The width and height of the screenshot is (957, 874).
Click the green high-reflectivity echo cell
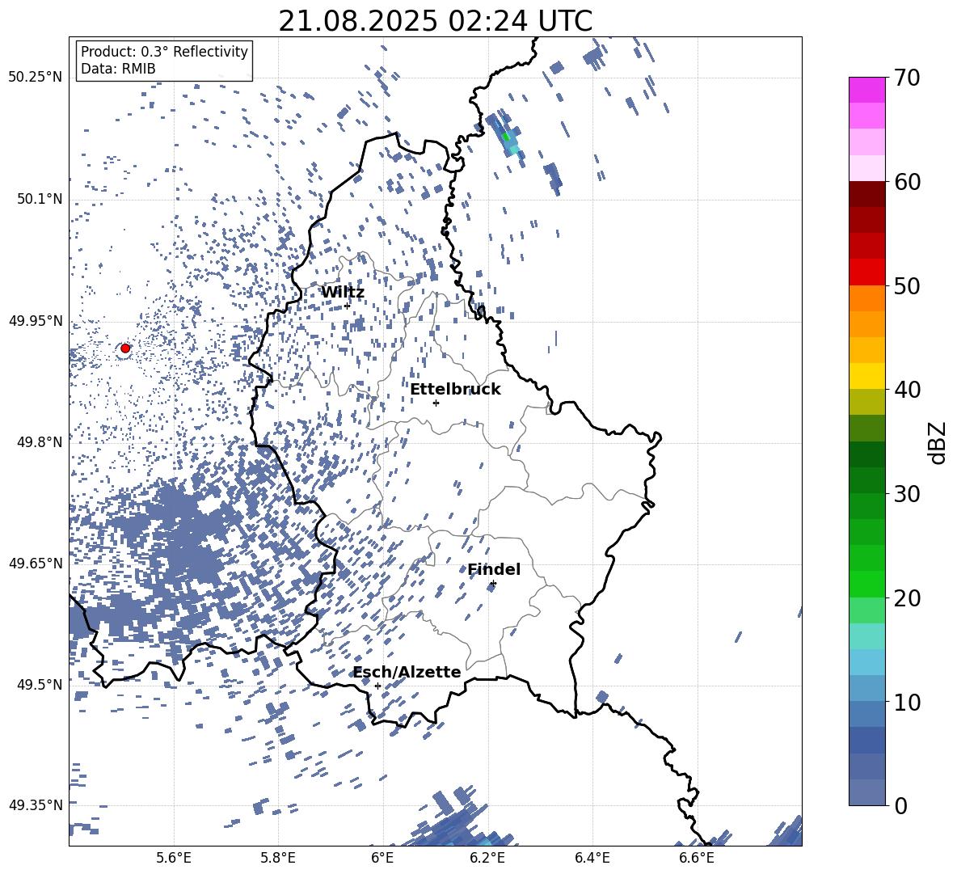(505, 136)
